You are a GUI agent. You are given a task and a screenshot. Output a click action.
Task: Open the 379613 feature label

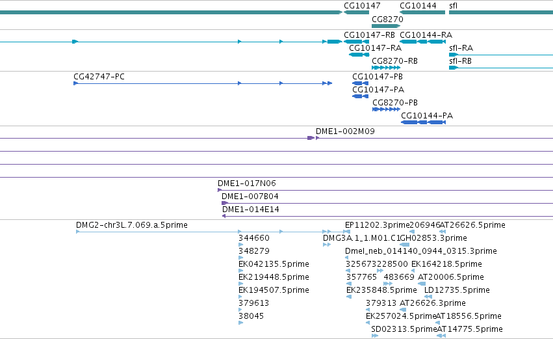tap(253, 303)
